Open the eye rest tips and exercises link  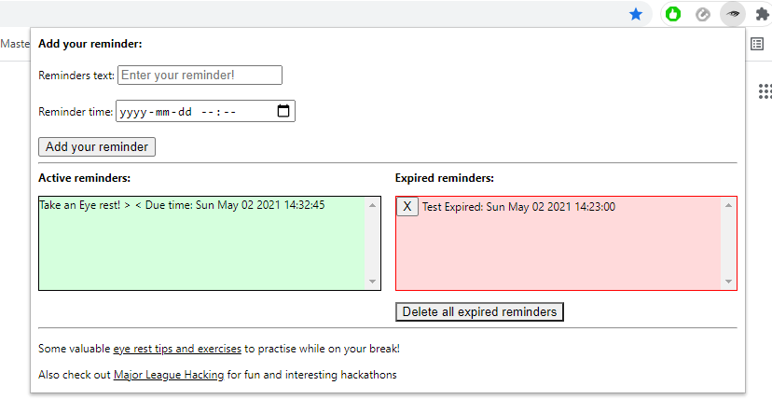(177, 350)
